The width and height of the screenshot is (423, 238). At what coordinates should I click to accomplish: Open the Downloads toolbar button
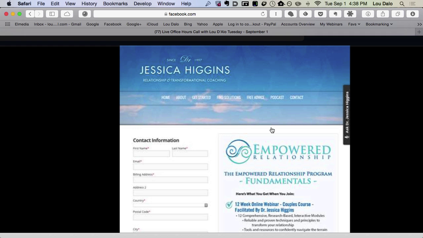point(413,14)
